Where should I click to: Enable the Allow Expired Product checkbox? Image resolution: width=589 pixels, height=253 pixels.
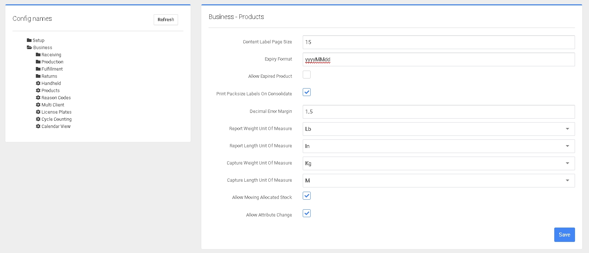[307, 75]
